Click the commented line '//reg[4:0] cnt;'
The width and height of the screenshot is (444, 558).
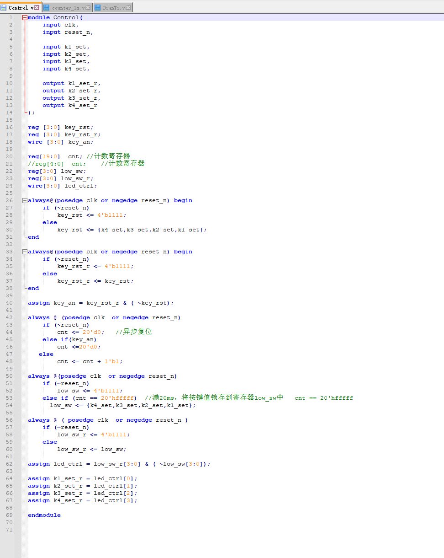click(57, 164)
